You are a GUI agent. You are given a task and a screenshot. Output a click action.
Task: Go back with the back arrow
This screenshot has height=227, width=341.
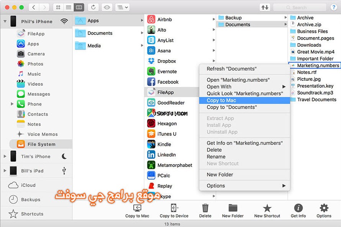click(34, 7)
